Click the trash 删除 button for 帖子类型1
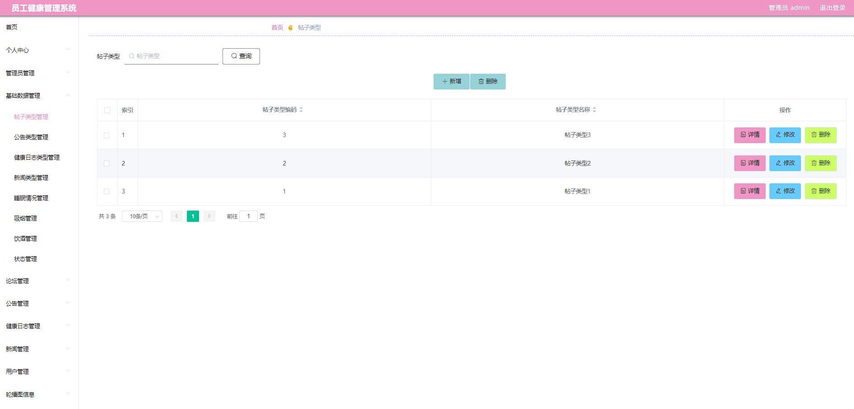The image size is (854, 409). (x=821, y=191)
